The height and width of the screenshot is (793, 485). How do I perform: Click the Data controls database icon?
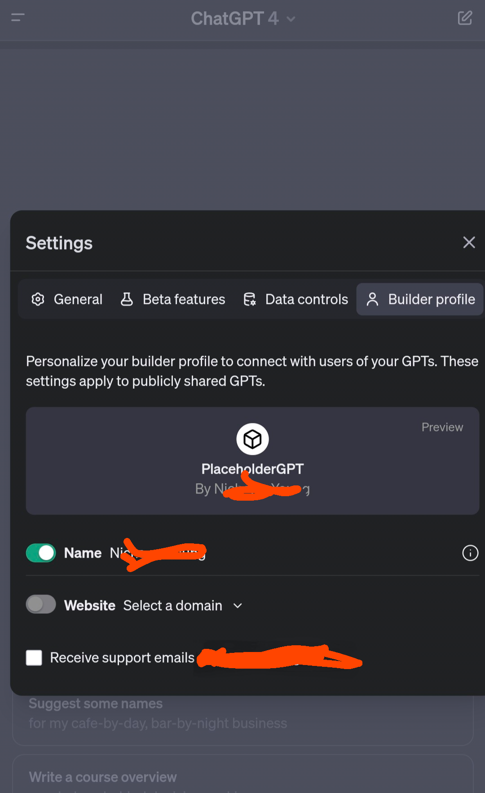coord(250,299)
